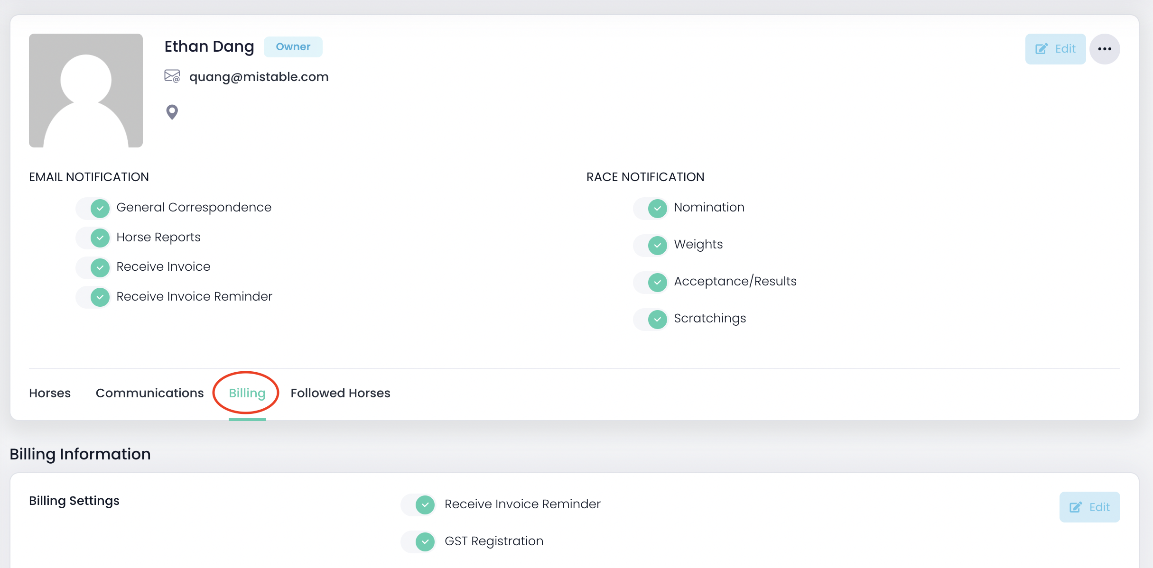The height and width of the screenshot is (568, 1153).
Task: Toggle General Correspondence email notification
Action: pos(93,208)
